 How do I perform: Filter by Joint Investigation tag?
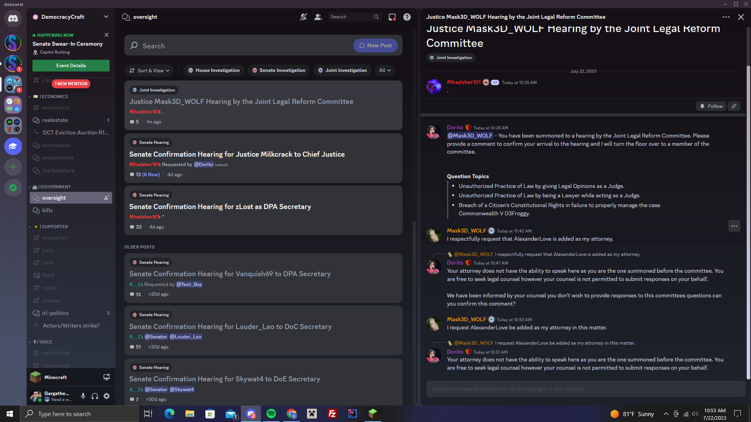(x=342, y=70)
